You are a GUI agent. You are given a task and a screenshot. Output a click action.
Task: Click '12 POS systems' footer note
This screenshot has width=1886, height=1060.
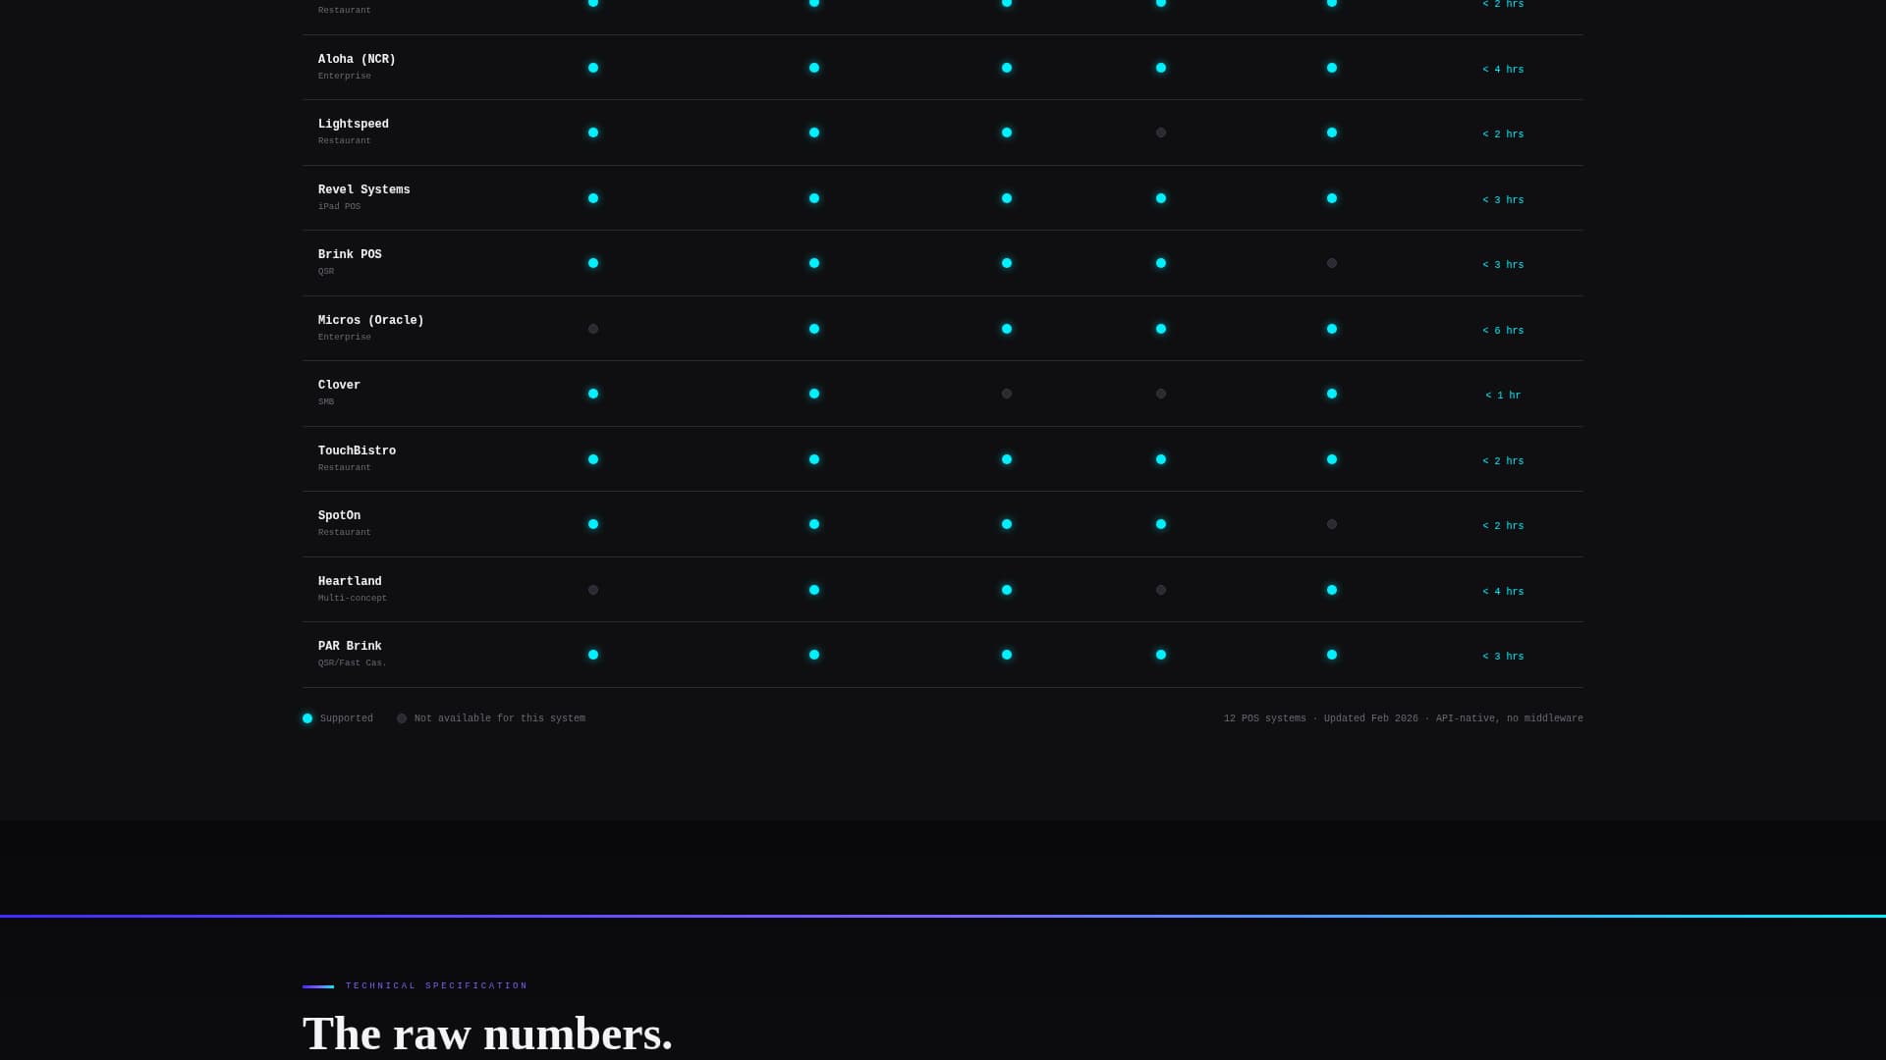[x=1265, y=718]
